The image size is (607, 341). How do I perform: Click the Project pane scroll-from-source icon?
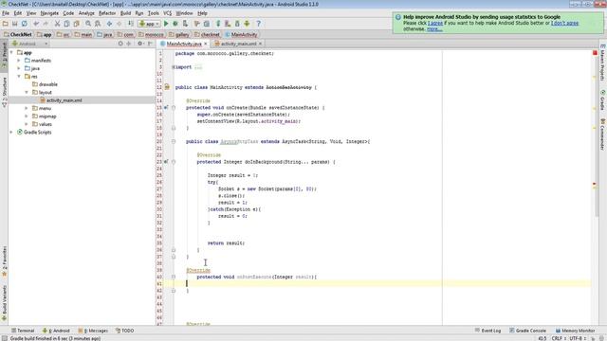pos(120,44)
